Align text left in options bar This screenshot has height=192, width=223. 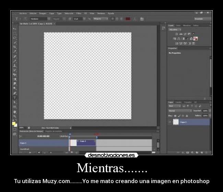[x=112, y=19]
